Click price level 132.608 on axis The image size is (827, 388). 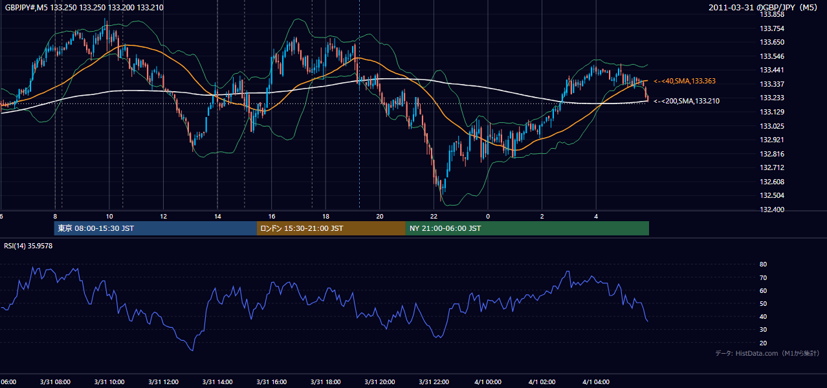point(773,182)
